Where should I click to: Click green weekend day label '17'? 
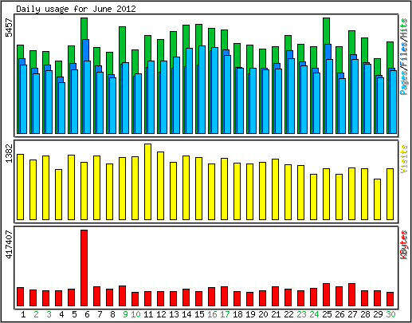(225, 314)
